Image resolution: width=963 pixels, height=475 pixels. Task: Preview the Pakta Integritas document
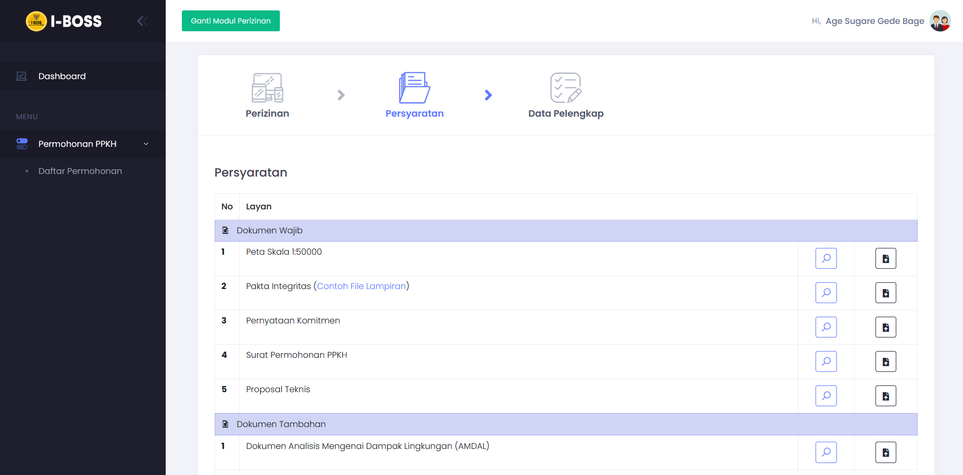pyautogui.click(x=826, y=293)
